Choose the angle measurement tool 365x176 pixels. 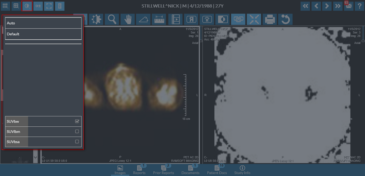coord(143,19)
